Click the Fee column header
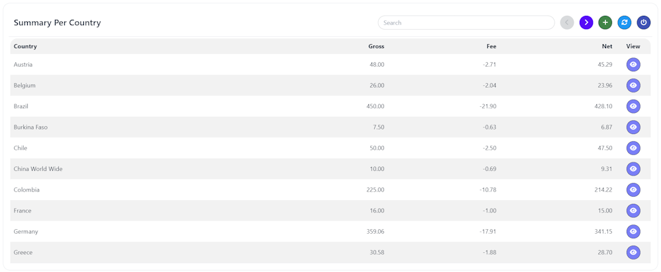The image size is (661, 272). pos(490,46)
